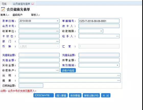Click the 审核过账(F8) button
The height and width of the screenshot is (110, 143).
tap(91, 95)
